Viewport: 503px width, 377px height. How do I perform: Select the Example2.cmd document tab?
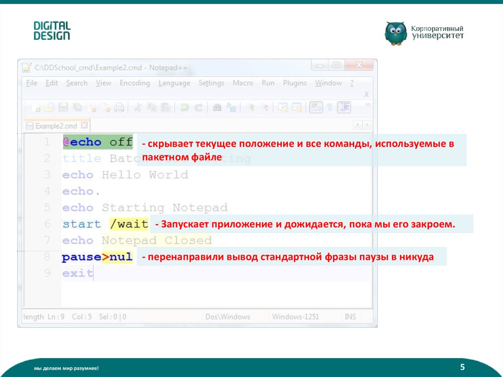[x=55, y=125]
